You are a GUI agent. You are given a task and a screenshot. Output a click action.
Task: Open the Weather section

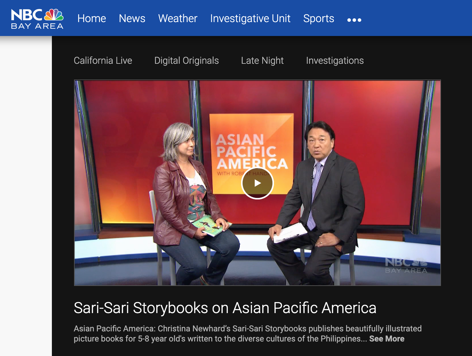point(177,18)
